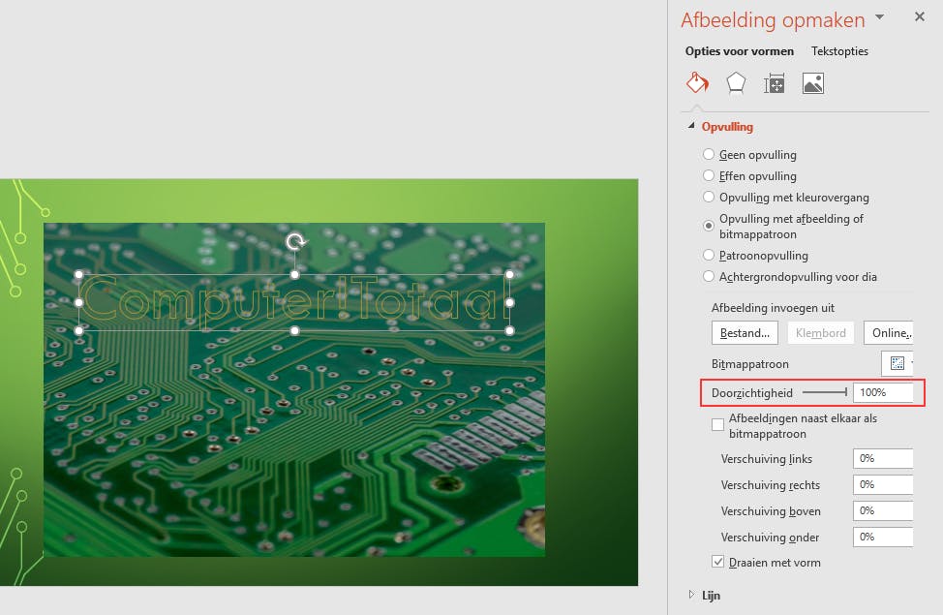This screenshot has width=943, height=615.
Task: Select Effen opvulling radio button
Action: (709, 175)
